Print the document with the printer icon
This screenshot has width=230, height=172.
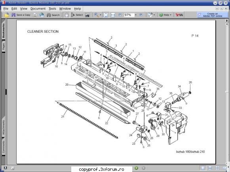(35, 15)
